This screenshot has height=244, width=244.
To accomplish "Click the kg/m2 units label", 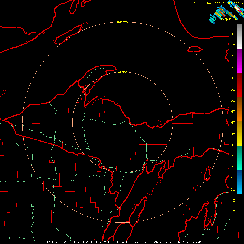I will coord(228,19).
